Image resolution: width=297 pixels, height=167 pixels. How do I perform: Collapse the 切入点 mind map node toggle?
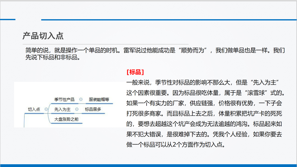[46, 109]
